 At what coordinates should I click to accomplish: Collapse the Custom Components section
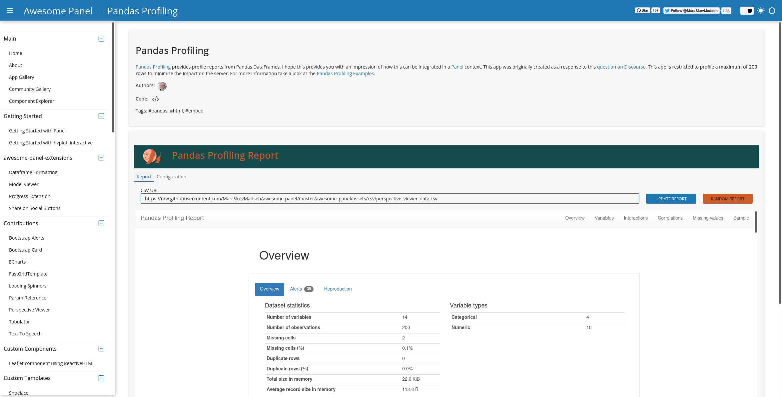click(101, 349)
